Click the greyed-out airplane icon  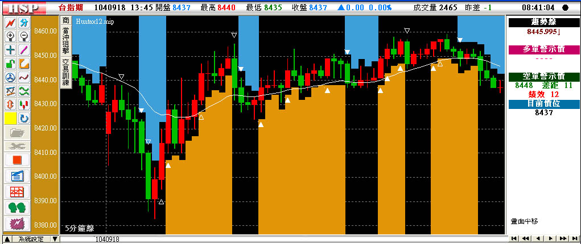(18, 146)
